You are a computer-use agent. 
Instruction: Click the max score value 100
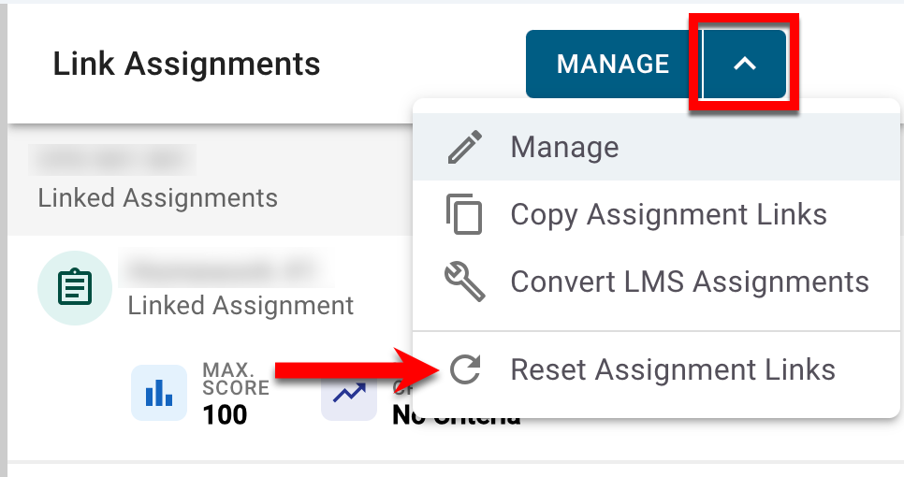click(x=225, y=414)
